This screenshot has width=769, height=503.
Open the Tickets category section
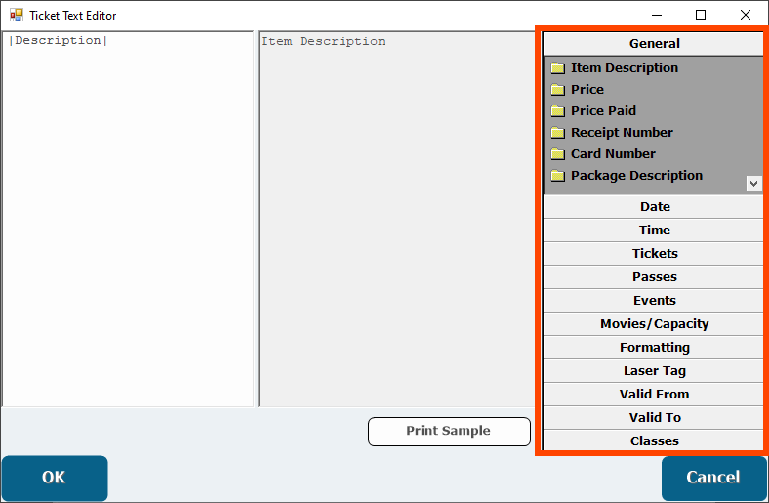point(654,254)
